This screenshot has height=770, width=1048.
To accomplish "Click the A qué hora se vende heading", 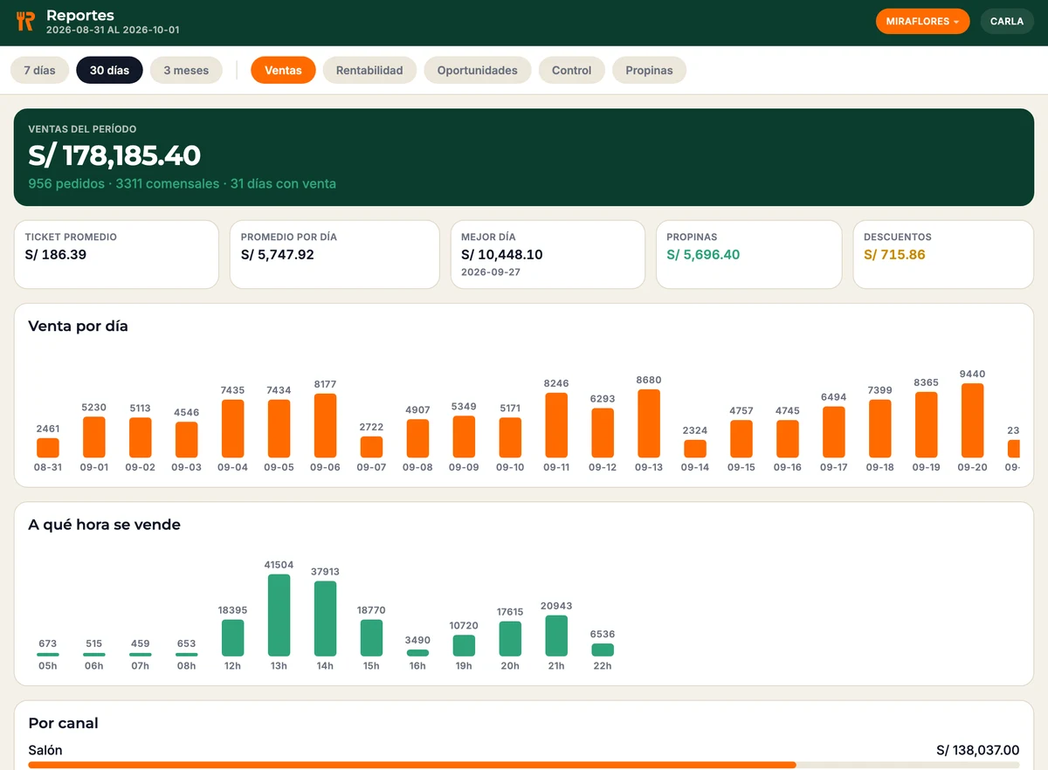I will coord(105,525).
